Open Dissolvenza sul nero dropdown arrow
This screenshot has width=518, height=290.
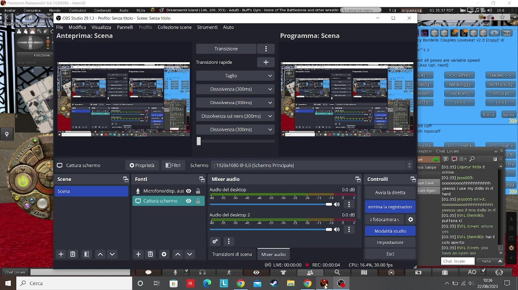point(270,116)
